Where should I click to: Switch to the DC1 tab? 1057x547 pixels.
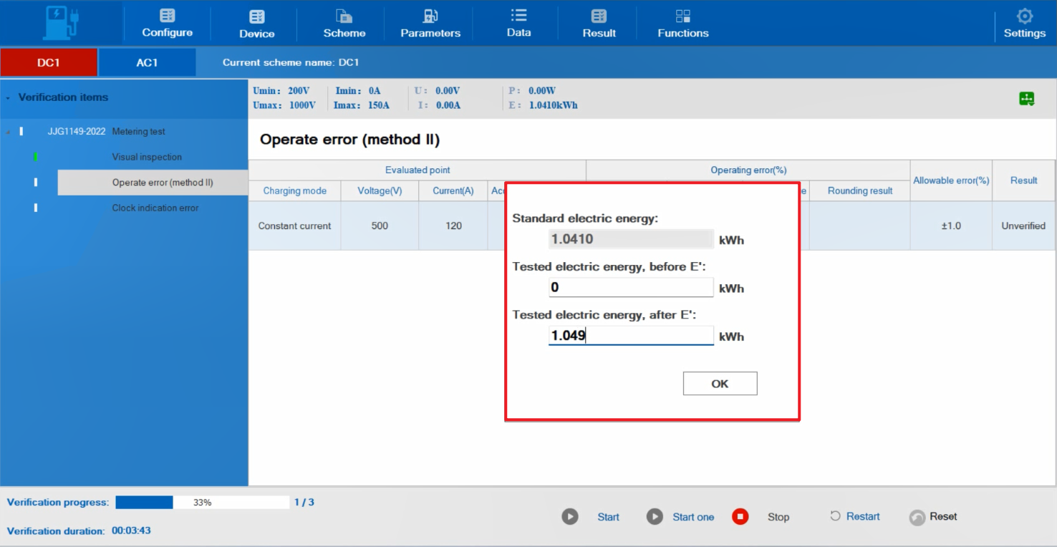coord(49,63)
